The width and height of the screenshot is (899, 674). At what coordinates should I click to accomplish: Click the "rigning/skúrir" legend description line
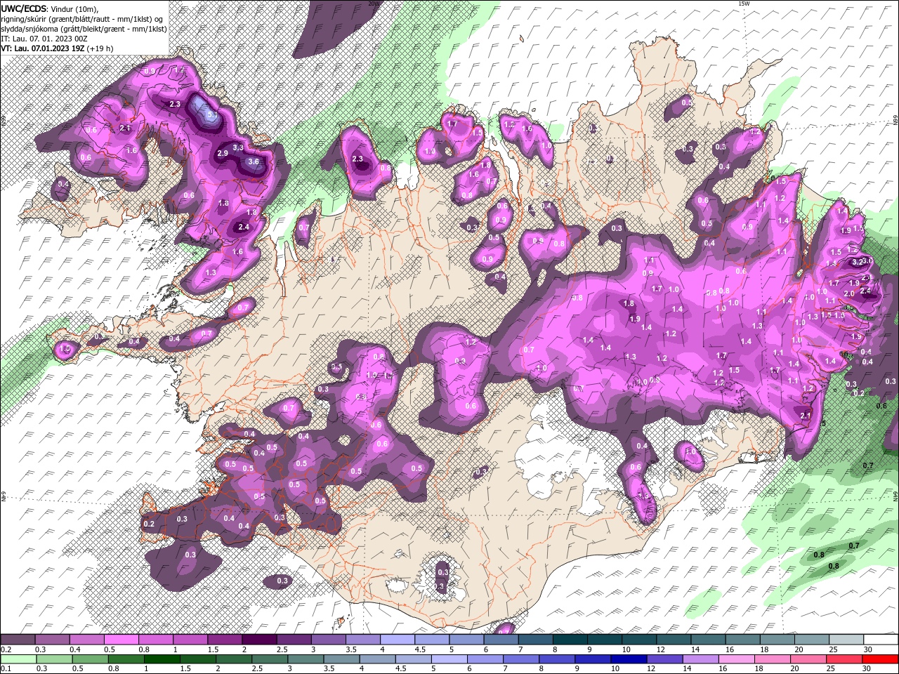[82, 18]
